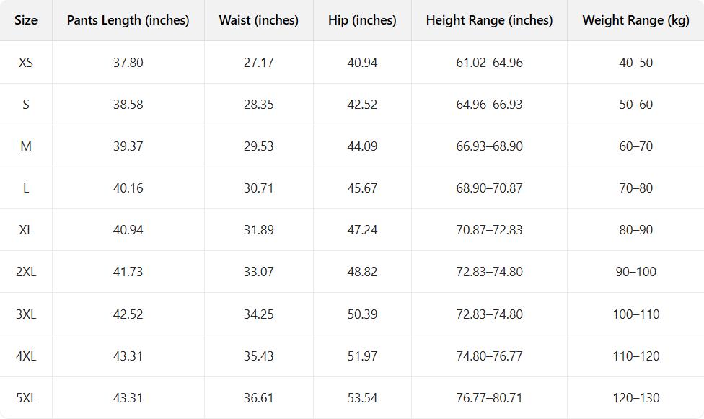Select the Weight Range (kg) header
Image resolution: width=704 pixels, height=419 pixels.
pos(635,20)
